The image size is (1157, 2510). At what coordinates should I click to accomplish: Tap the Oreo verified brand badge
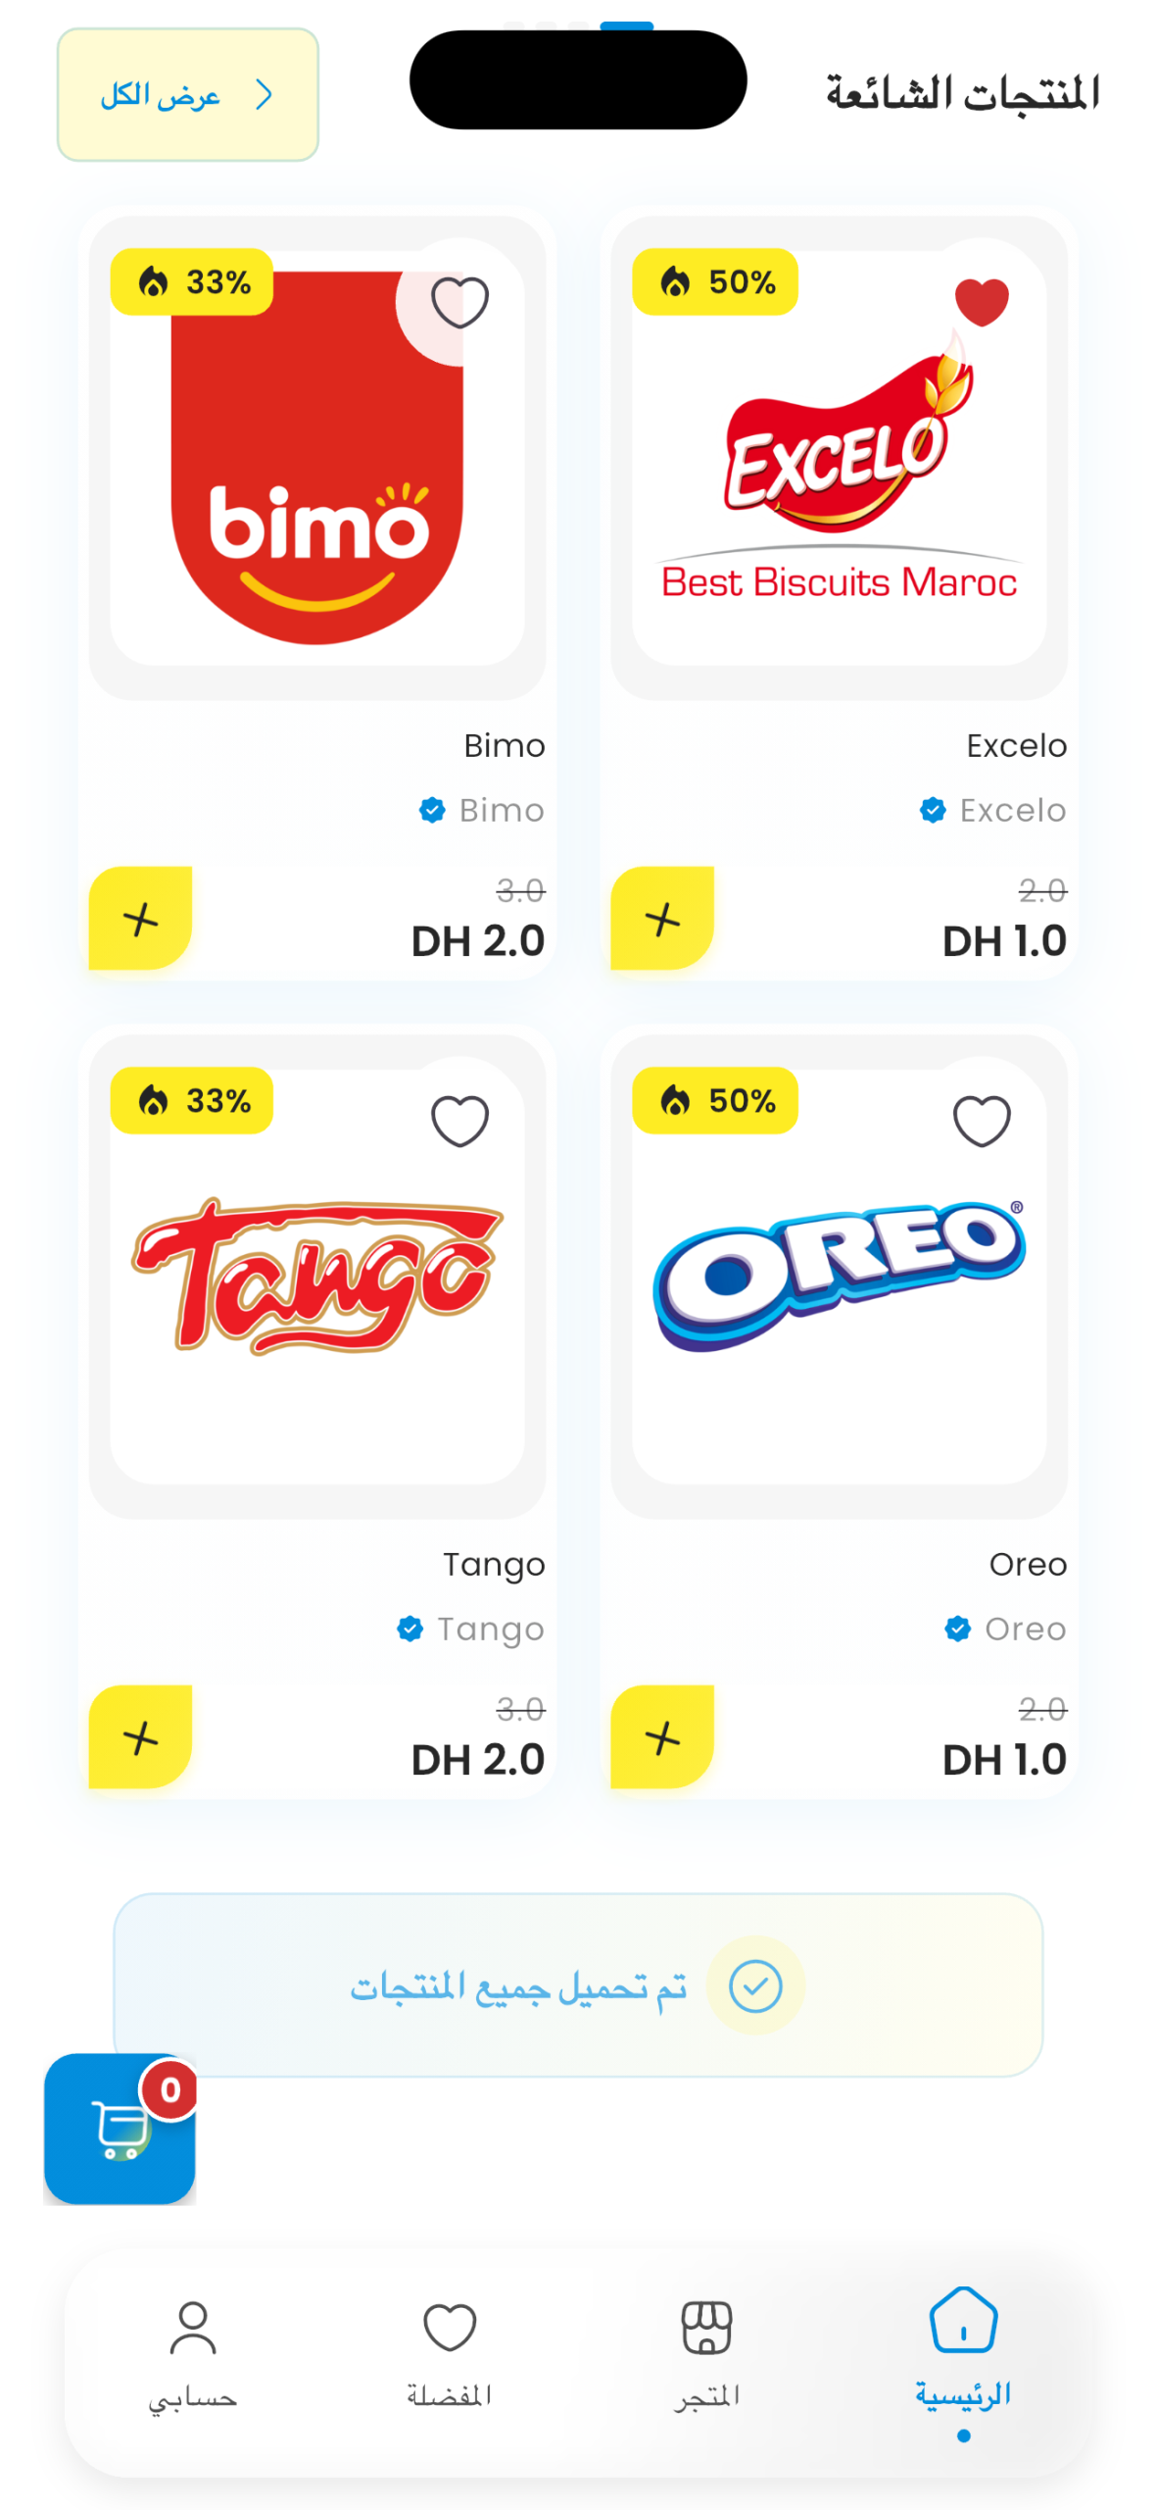pyautogui.click(x=957, y=1629)
